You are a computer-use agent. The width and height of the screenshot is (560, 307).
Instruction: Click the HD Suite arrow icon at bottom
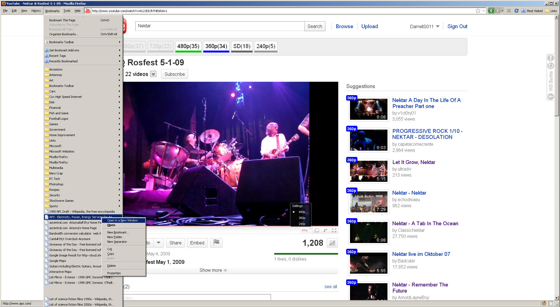(550, 97)
